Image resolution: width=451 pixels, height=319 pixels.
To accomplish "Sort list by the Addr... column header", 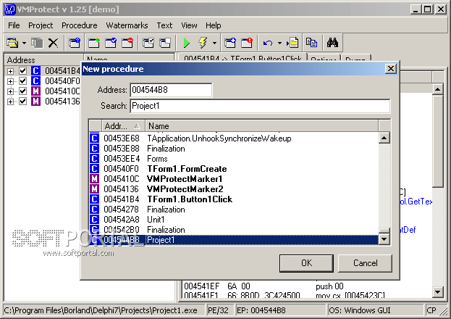I will [123, 126].
